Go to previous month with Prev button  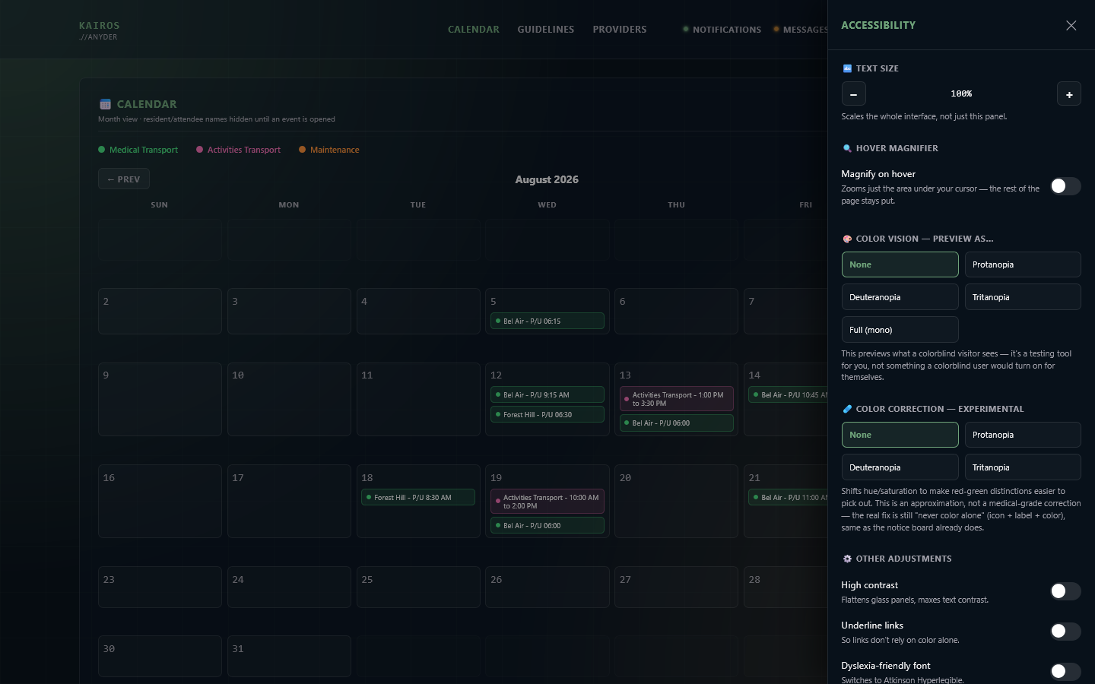click(x=124, y=179)
